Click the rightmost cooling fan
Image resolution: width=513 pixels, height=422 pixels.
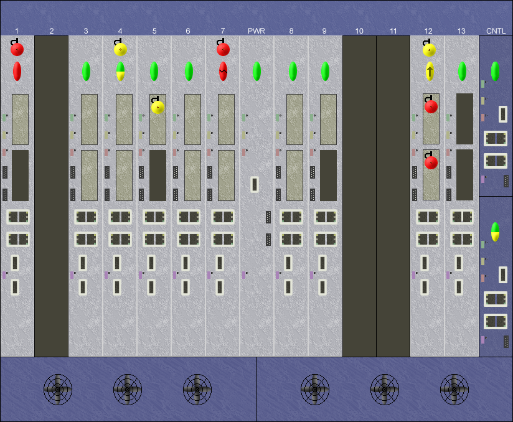(454, 389)
